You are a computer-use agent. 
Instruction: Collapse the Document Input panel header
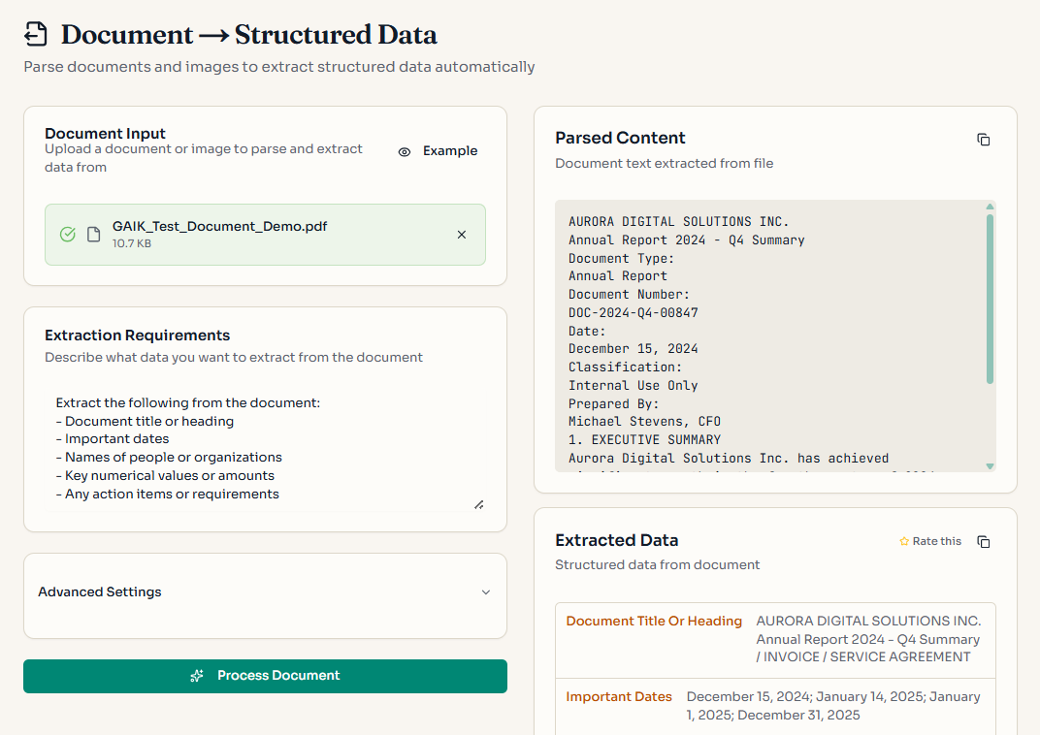105,134
